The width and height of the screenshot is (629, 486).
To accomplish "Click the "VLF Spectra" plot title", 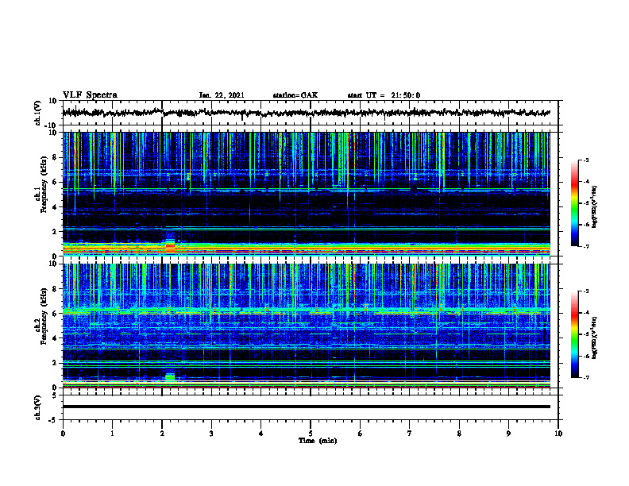I will tap(90, 95).
